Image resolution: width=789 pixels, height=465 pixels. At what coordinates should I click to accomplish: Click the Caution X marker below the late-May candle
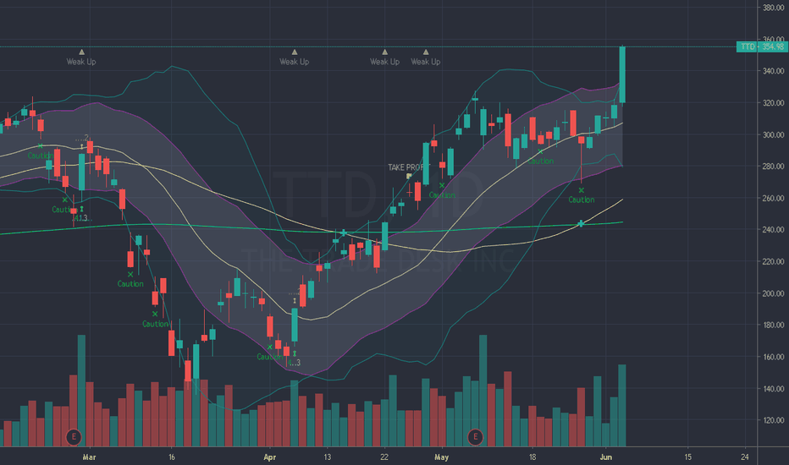(582, 190)
